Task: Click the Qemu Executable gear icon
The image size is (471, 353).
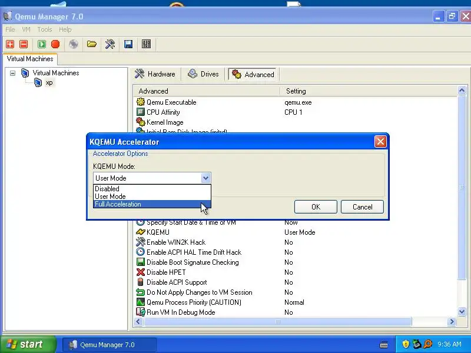Action: [140, 102]
